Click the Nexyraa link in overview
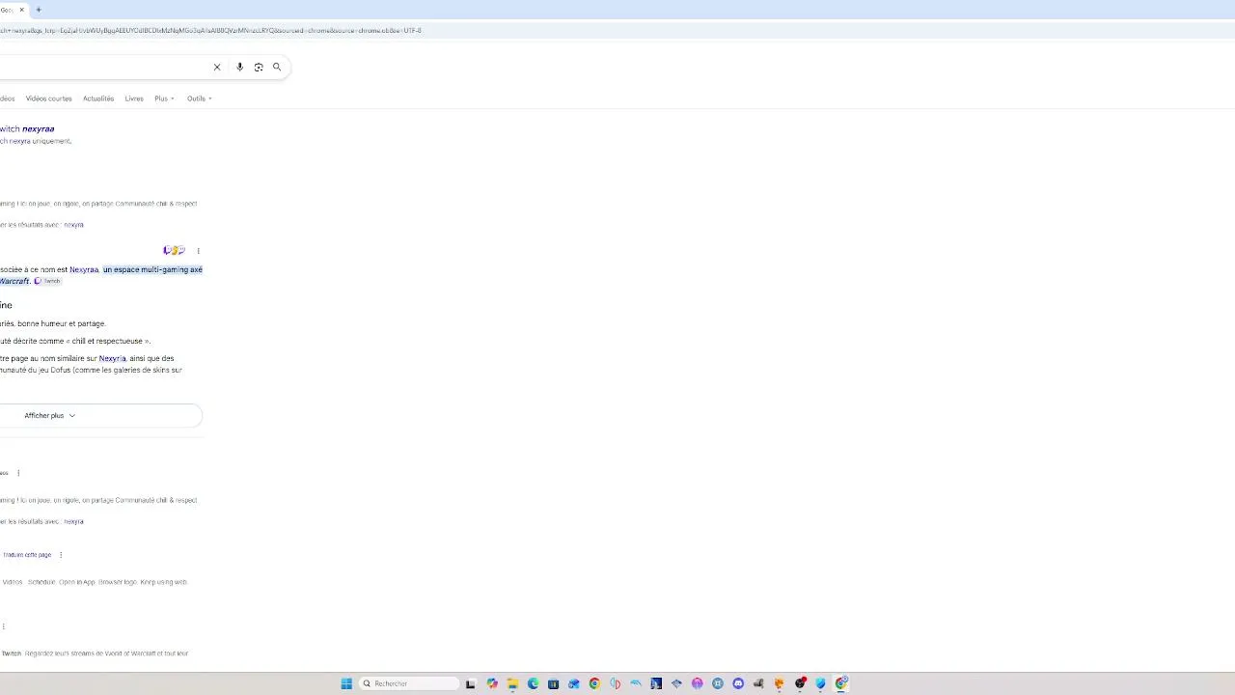This screenshot has height=695, width=1235. coord(84,269)
